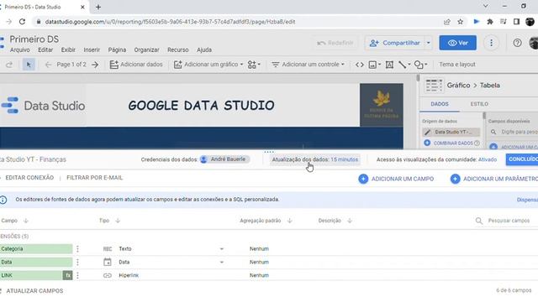538x302 pixels.
Task: Open Editar menu
Action: (x=45, y=50)
